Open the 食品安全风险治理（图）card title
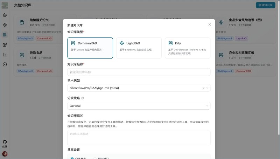Image resolution: width=280 pixels, height=159 pixels. (x=245, y=20)
